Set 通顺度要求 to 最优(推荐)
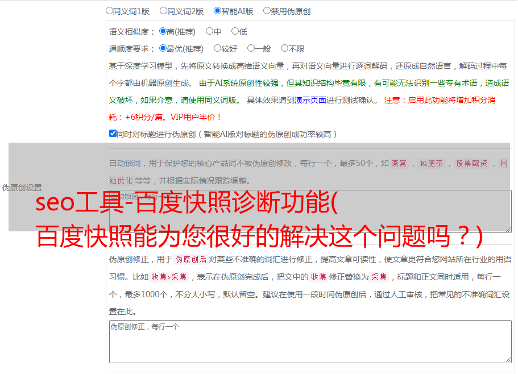The width and height of the screenshot is (518, 374). [163, 48]
